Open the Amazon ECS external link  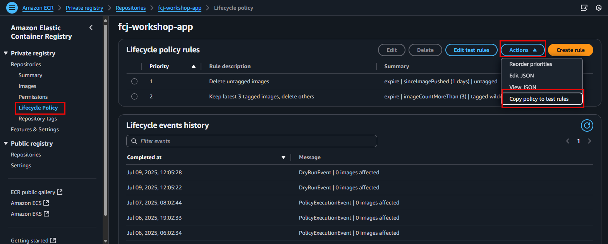click(30, 203)
